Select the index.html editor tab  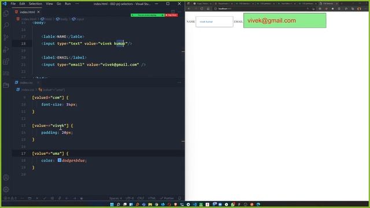27,12
